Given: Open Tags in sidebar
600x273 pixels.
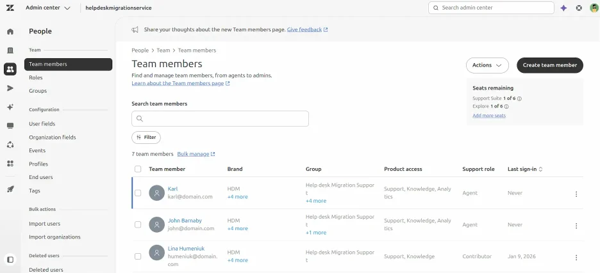Looking at the screenshot, I should coord(35,191).
